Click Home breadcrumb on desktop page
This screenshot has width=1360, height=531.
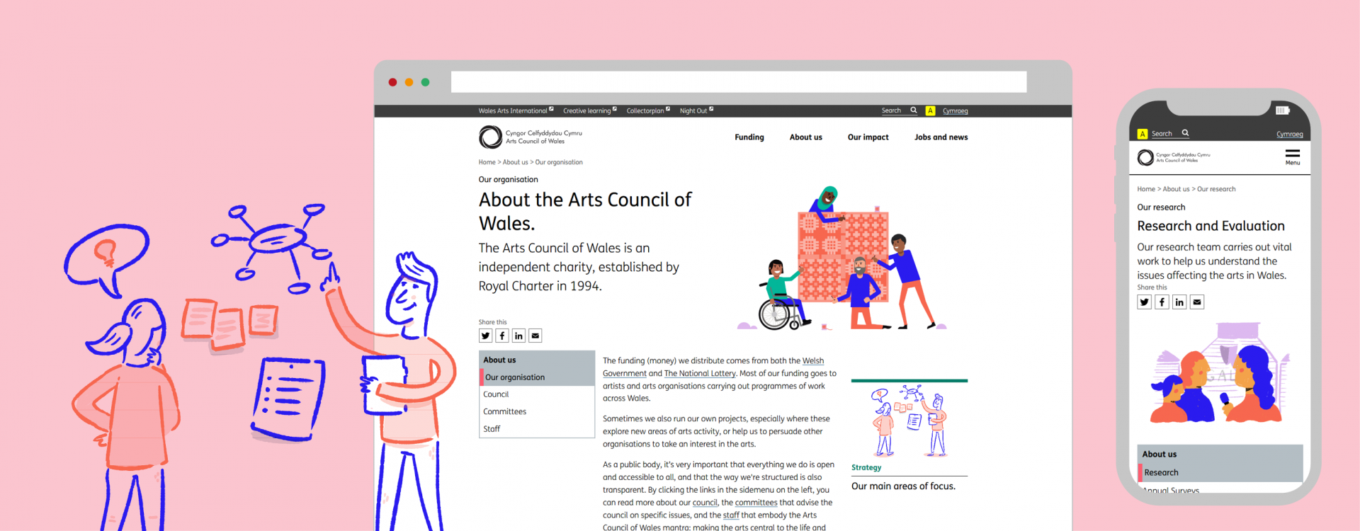click(487, 162)
